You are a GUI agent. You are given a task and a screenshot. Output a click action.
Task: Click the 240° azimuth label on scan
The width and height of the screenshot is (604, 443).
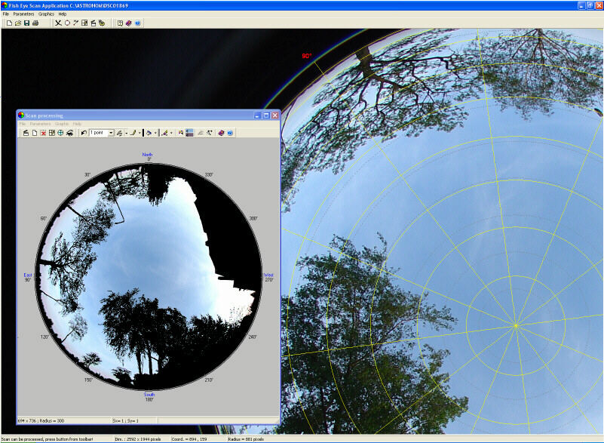[253, 337]
